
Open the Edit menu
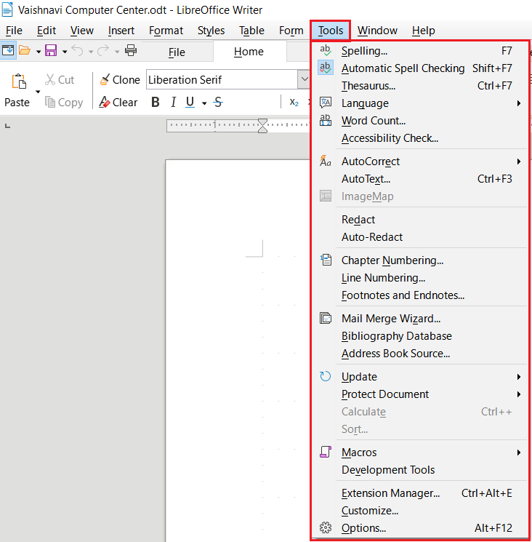pyautogui.click(x=47, y=31)
